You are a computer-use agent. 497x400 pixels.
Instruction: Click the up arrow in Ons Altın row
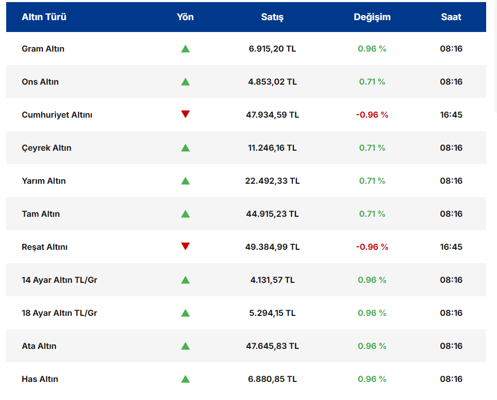[185, 82]
